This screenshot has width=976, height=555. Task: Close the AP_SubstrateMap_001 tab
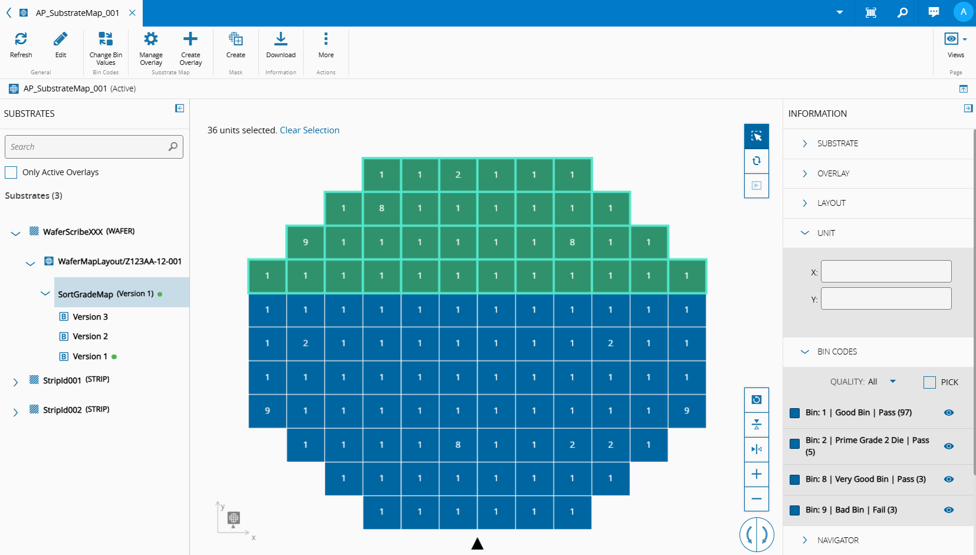132,12
